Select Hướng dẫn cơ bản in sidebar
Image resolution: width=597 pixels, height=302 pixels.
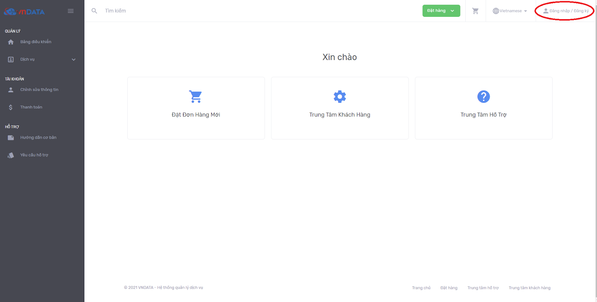coord(38,138)
